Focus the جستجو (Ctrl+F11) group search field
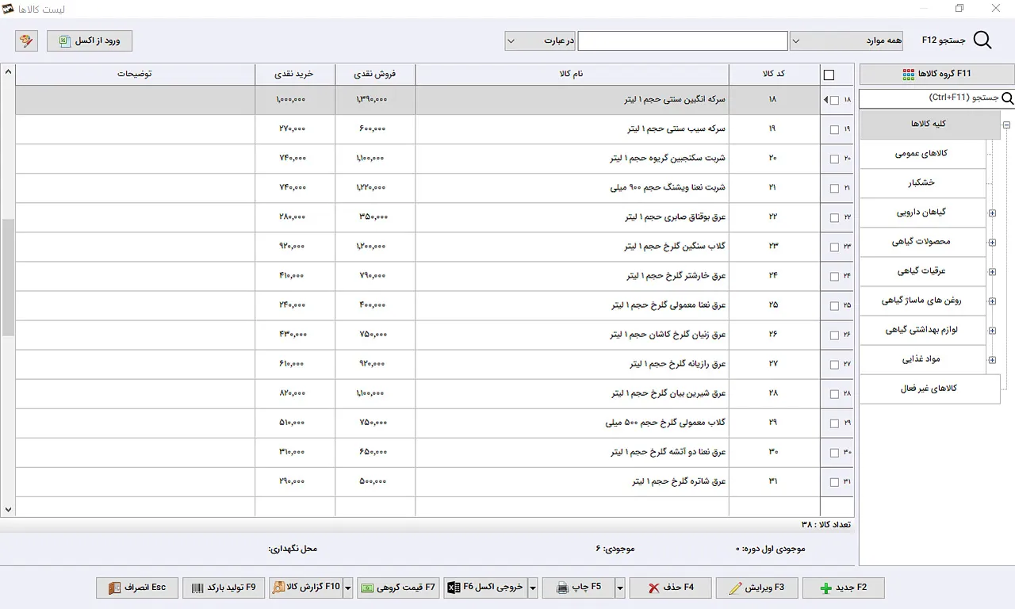This screenshot has height=609, width=1015. pos(929,98)
